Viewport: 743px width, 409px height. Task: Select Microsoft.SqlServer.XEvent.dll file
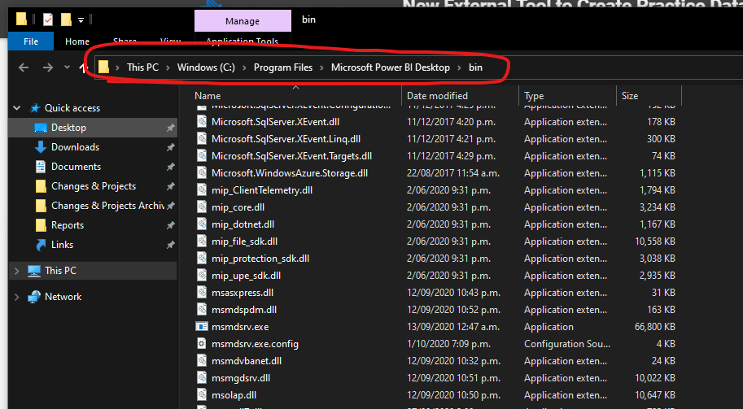click(275, 122)
